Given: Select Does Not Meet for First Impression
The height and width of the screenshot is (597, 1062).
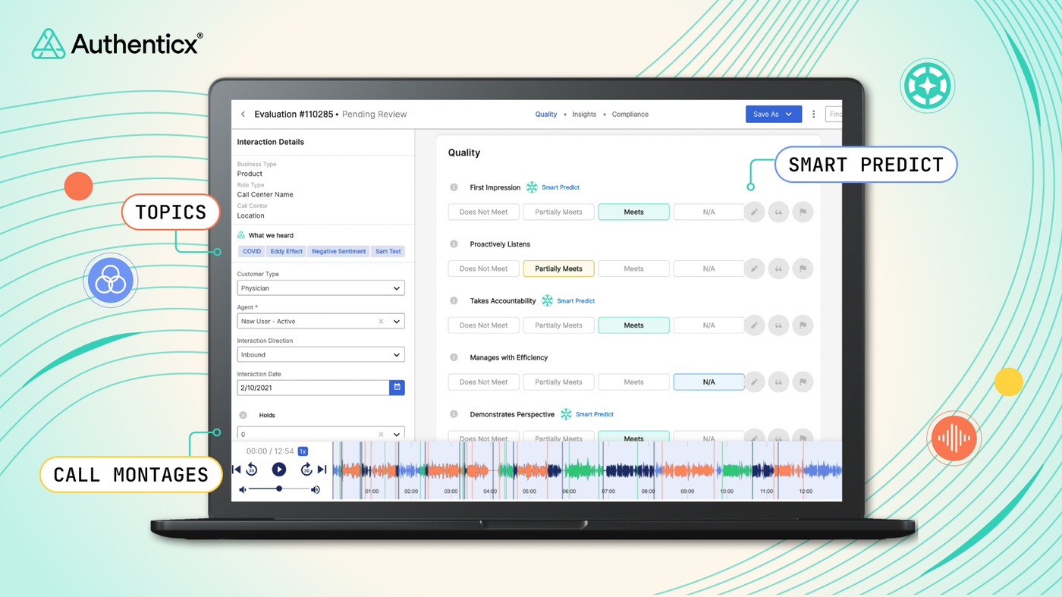Looking at the screenshot, I should (x=483, y=212).
